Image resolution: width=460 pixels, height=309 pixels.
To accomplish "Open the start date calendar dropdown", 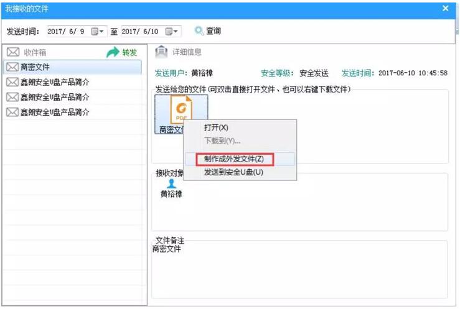I will click(98, 31).
